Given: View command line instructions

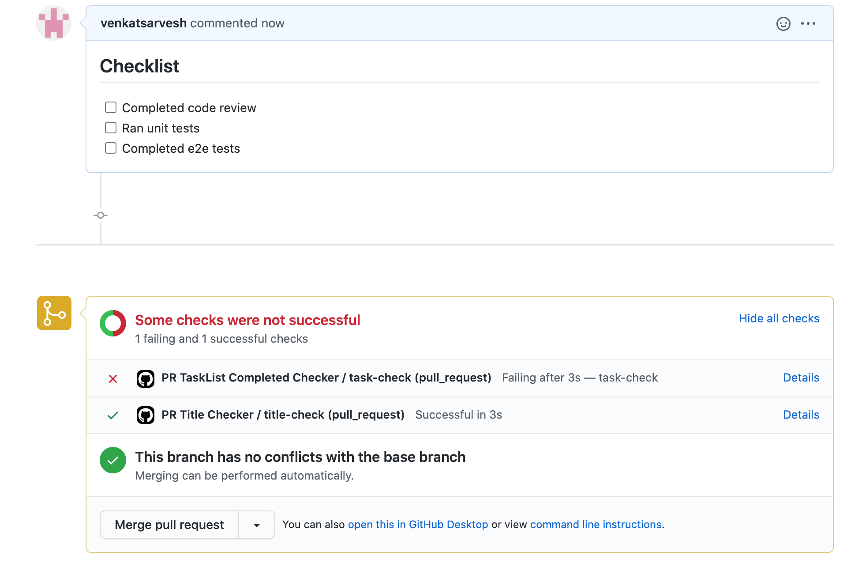Looking at the screenshot, I should (596, 524).
